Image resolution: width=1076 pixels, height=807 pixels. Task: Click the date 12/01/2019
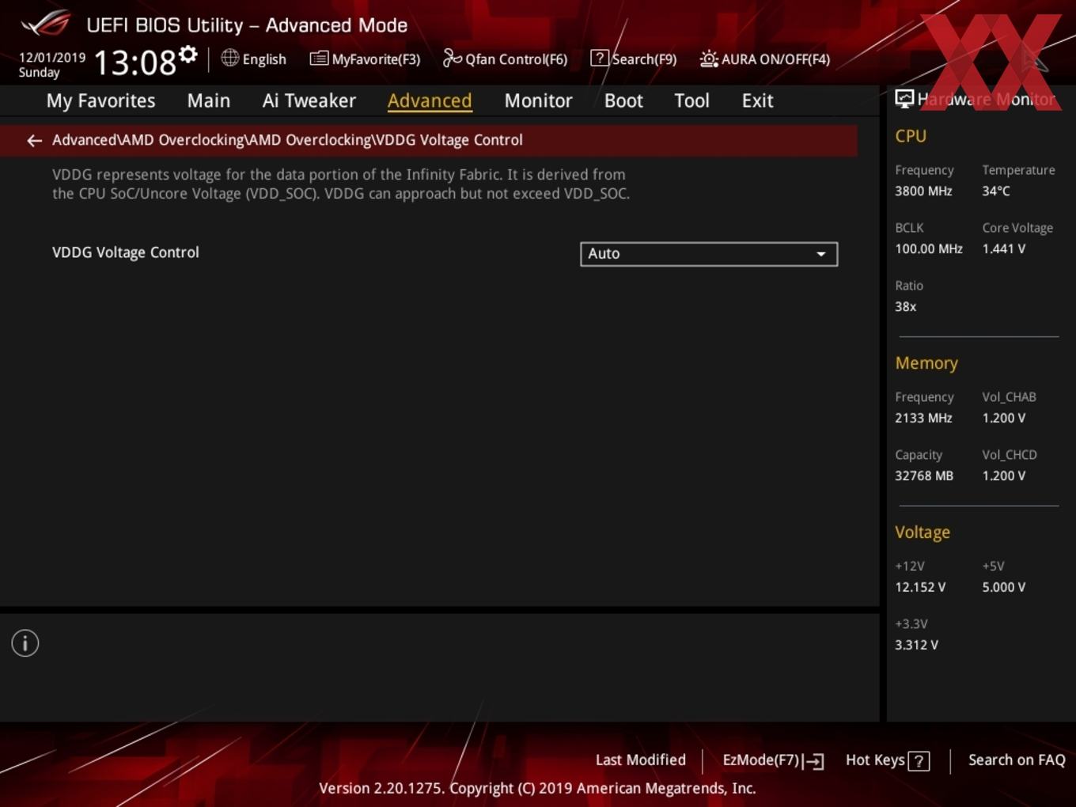52,58
